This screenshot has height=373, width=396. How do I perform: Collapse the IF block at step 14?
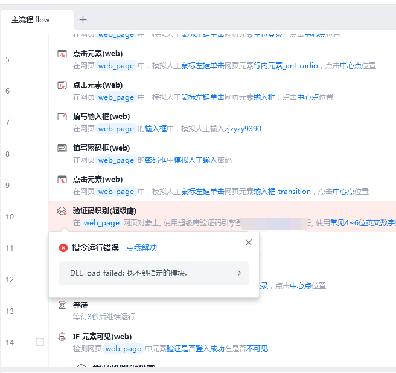(x=40, y=342)
